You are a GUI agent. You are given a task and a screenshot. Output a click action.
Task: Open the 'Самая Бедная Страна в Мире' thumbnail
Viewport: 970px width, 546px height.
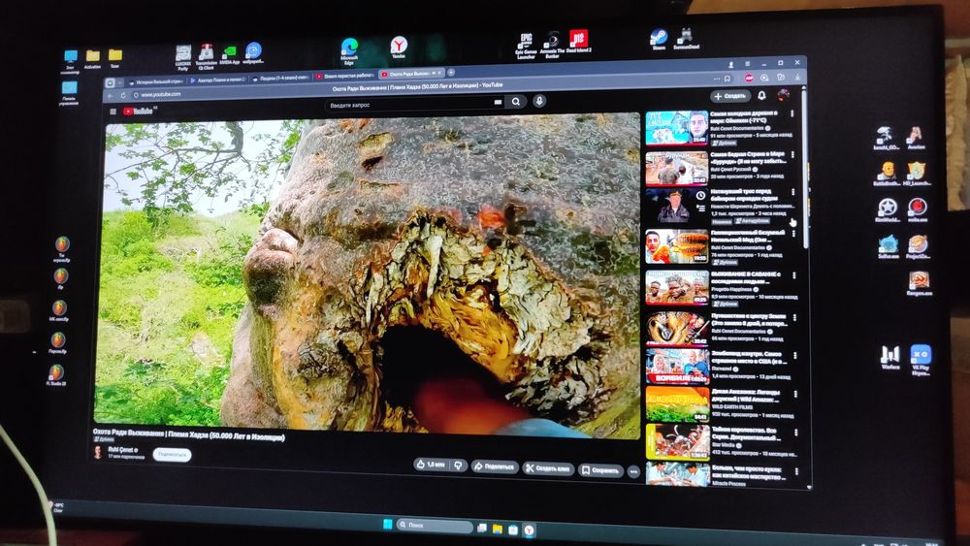click(676, 168)
